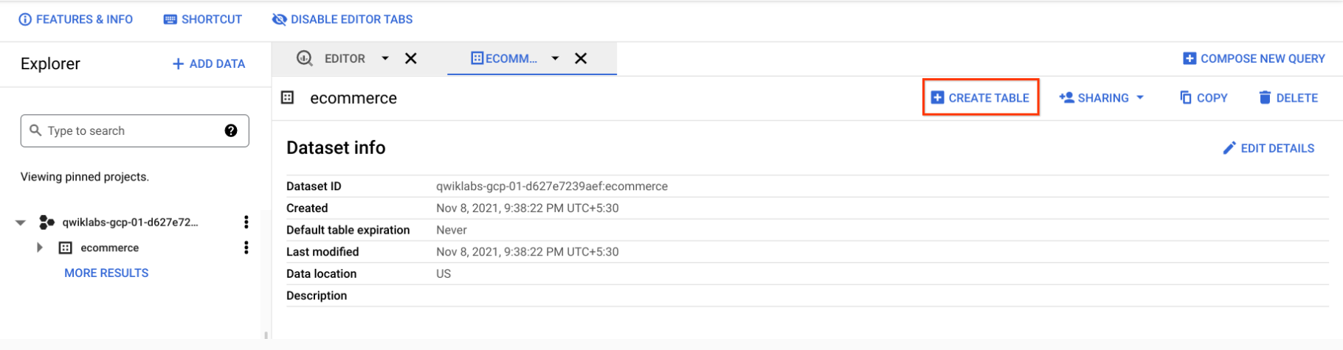Image resolution: width=1343 pixels, height=350 pixels.
Task: Click the Last modified timestamp value
Action: tap(528, 251)
